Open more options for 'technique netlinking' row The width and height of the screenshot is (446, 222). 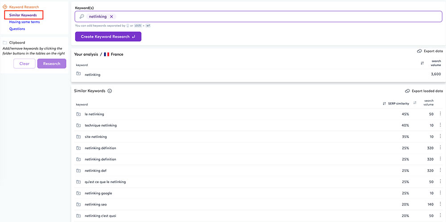click(x=440, y=125)
